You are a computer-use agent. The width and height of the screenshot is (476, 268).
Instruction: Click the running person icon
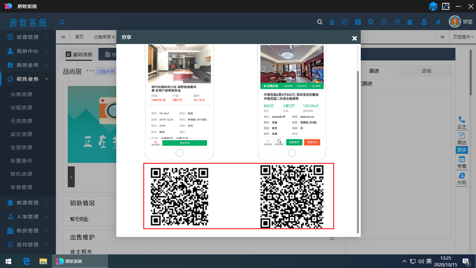(x=438, y=22)
